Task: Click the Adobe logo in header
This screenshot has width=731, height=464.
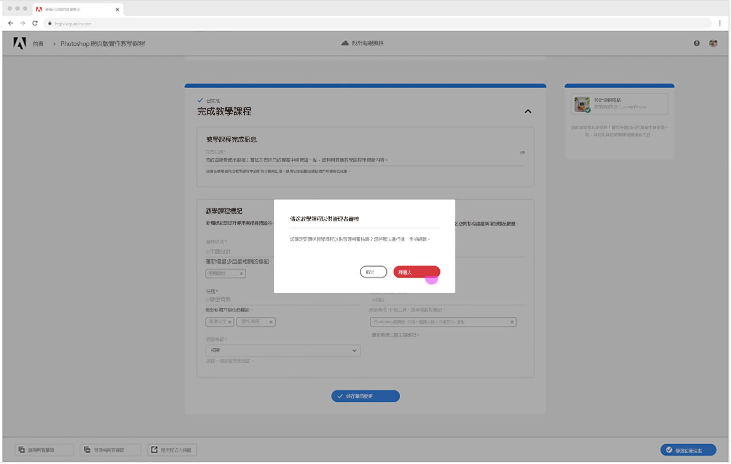Action: click(19, 43)
